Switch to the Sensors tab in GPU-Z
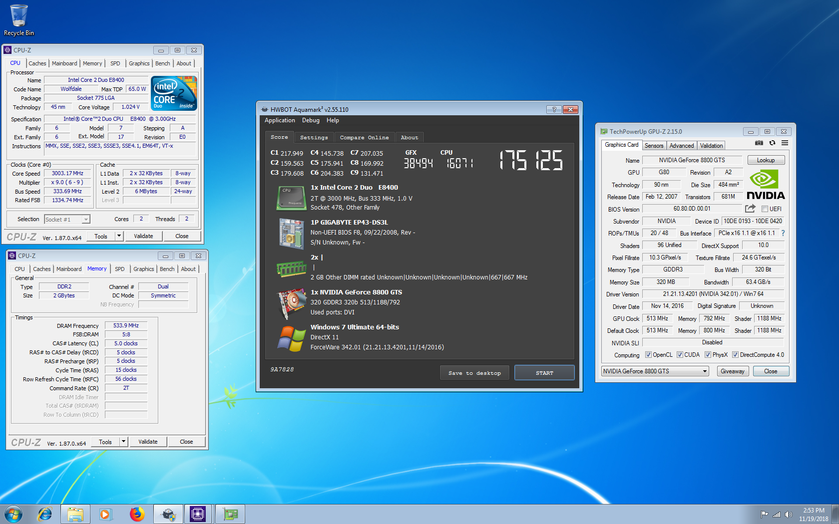Screen dimensions: 839x524 click(x=654, y=146)
